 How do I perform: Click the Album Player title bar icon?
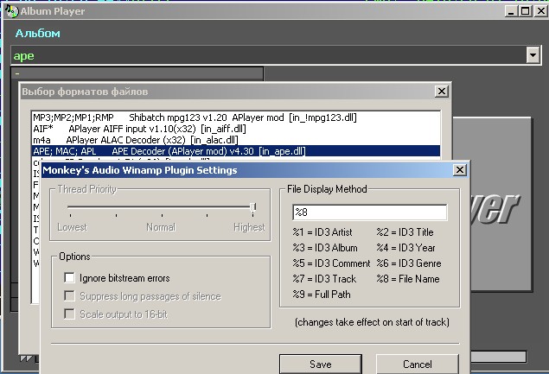pos(11,11)
